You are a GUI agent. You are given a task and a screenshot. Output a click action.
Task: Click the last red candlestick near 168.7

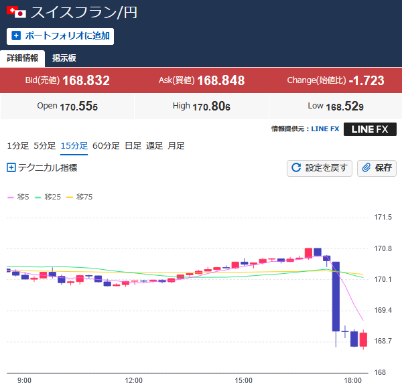pos(363,339)
